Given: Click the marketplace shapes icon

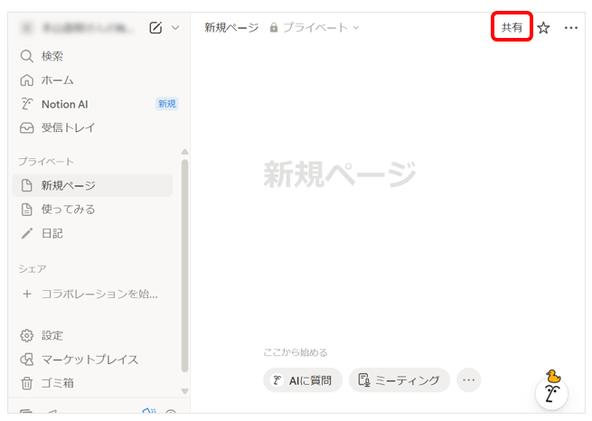Looking at the screenshot, I should (27, 360).
